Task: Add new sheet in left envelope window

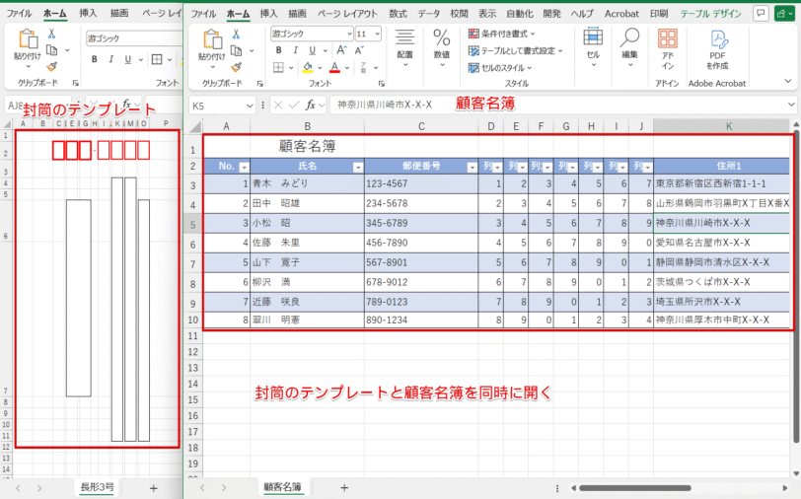Action: [153, 488]
